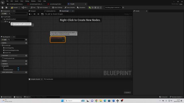This screenshot has height=103, width=184.
Task: Open My Blueprint view options gear
Action: click(x=26, y=40)
